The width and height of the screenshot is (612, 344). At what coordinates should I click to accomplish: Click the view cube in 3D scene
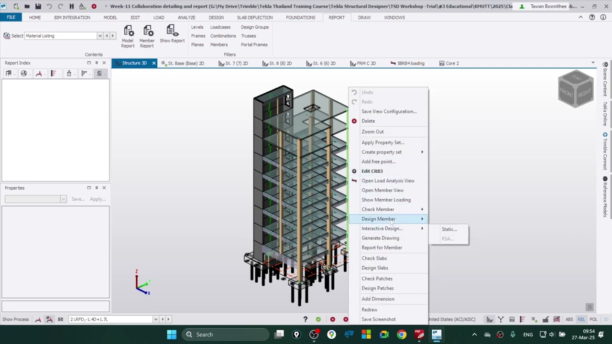tap(576, 89)
